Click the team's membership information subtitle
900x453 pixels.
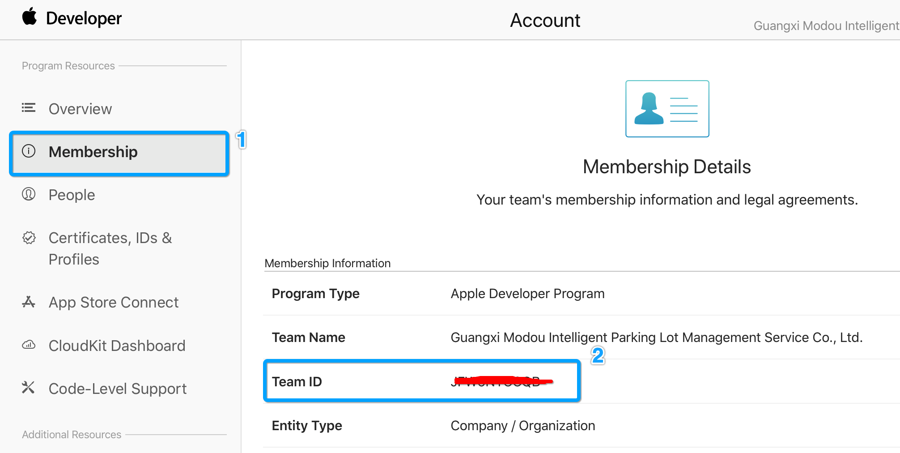[x=667, y=200]
